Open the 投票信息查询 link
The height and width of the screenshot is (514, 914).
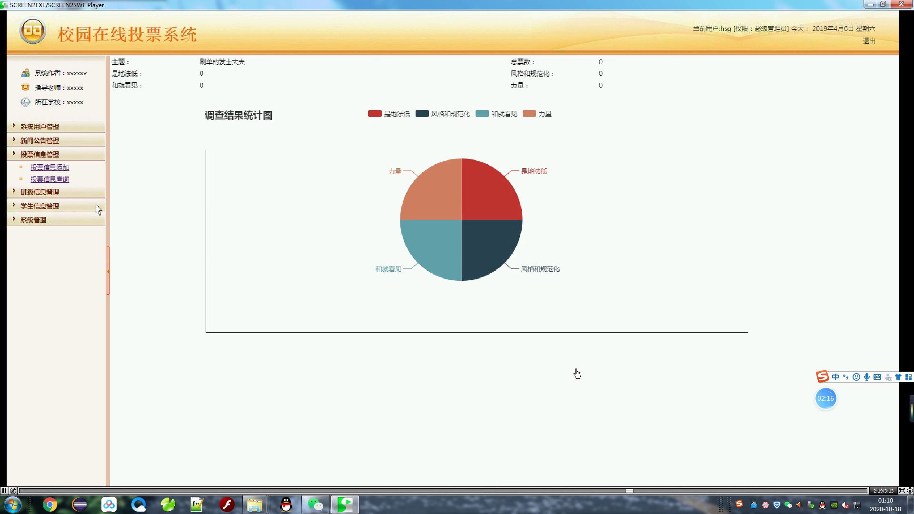click(x=50, y=179)
